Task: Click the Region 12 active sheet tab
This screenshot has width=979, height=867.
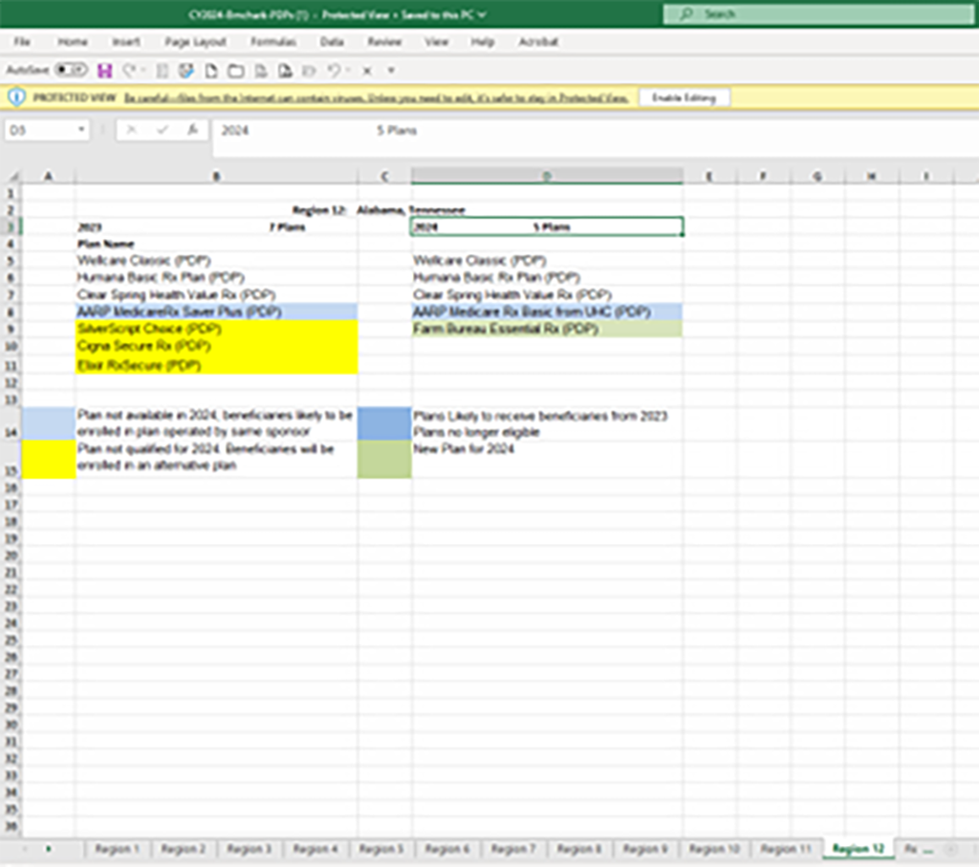Action: 859,849
